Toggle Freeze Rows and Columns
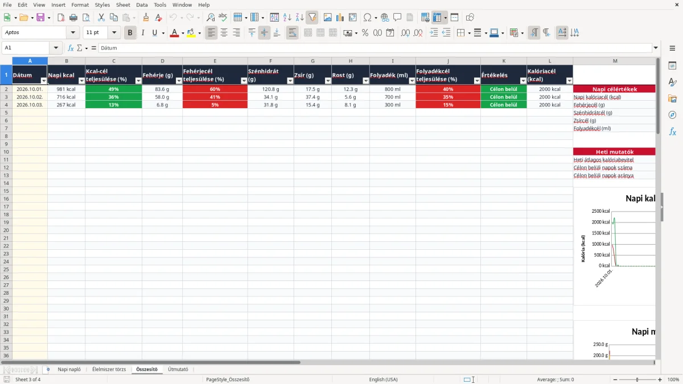683x384 pixels. [437, 18]
